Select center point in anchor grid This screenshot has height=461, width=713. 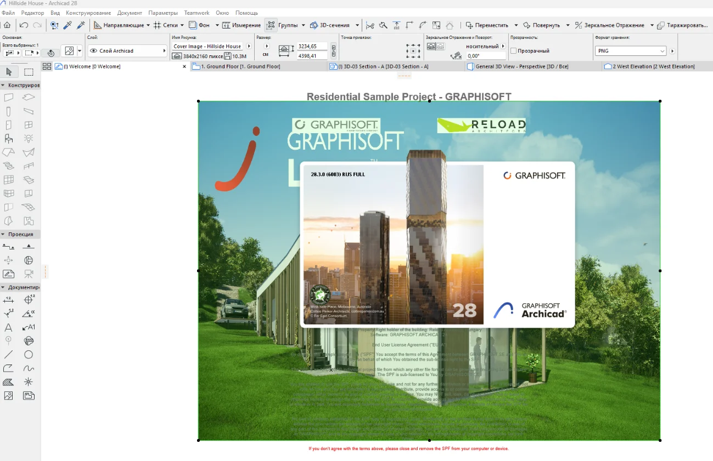point(413,51)
